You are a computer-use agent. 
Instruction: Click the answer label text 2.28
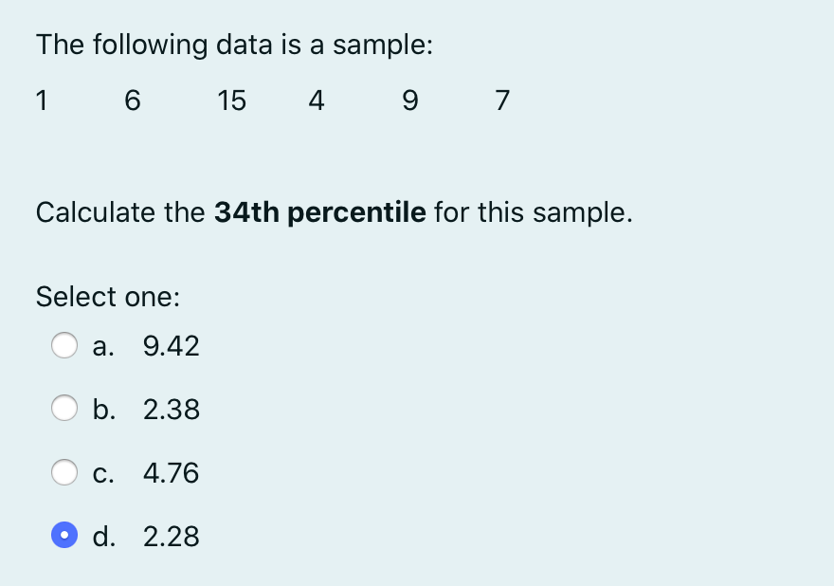(172, 537)
